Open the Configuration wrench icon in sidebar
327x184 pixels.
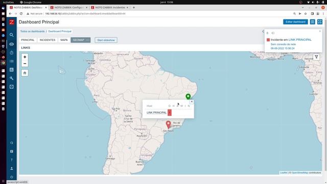(x=12, y=78)
